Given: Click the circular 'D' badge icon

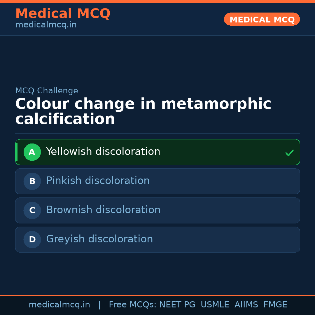Looking at the screenshot, I should [x=32, y=239].
